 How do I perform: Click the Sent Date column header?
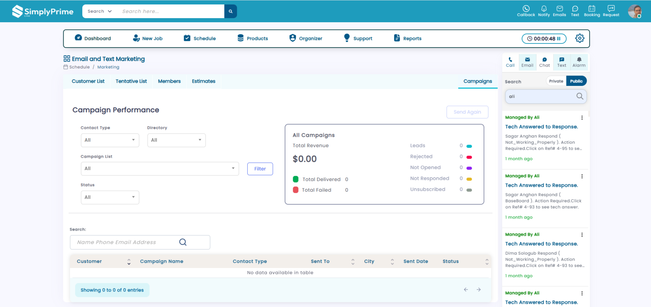(416, 261)
